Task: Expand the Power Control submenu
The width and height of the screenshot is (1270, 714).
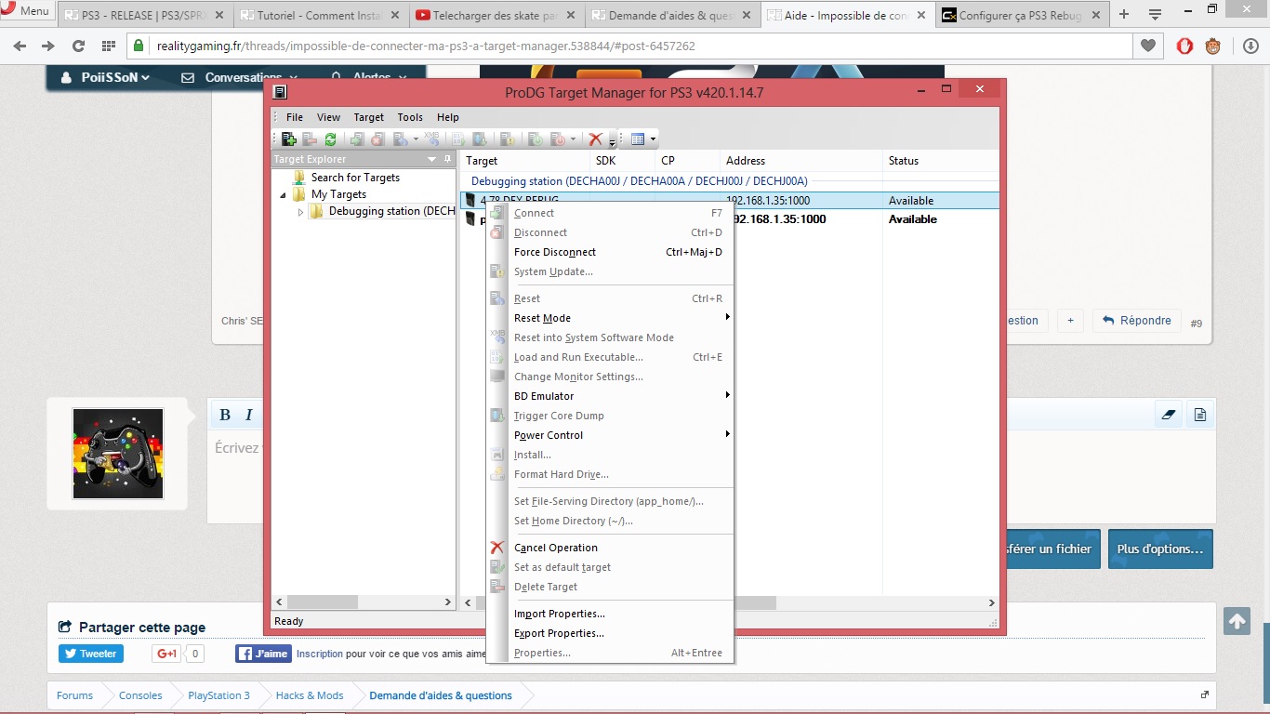Action: 728,435
